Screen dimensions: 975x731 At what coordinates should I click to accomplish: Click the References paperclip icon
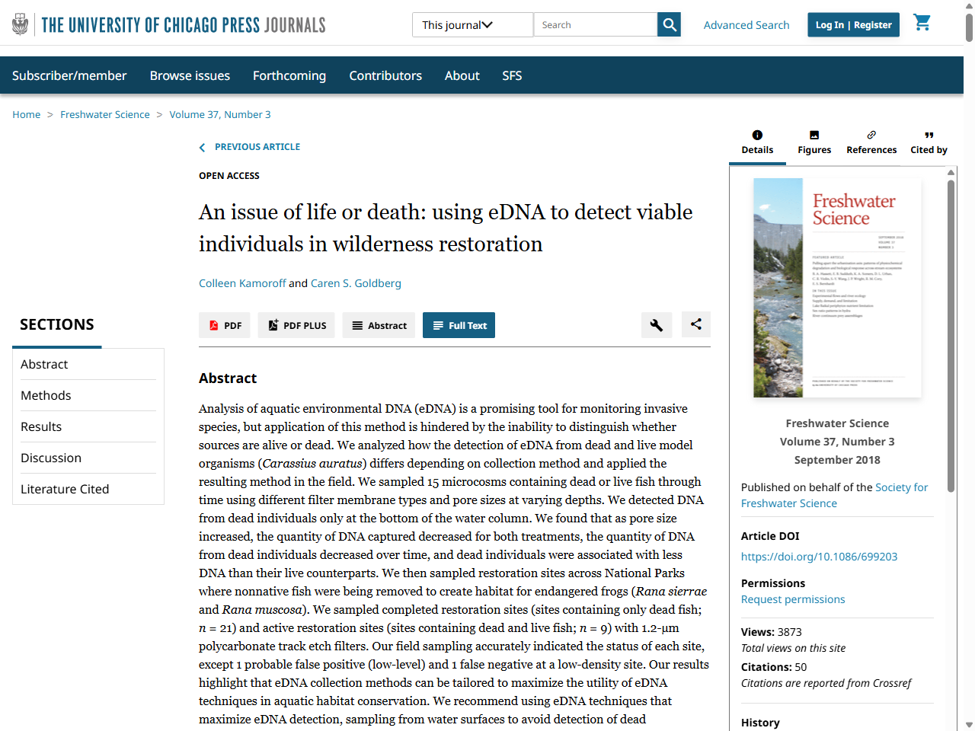click(871, 135)
